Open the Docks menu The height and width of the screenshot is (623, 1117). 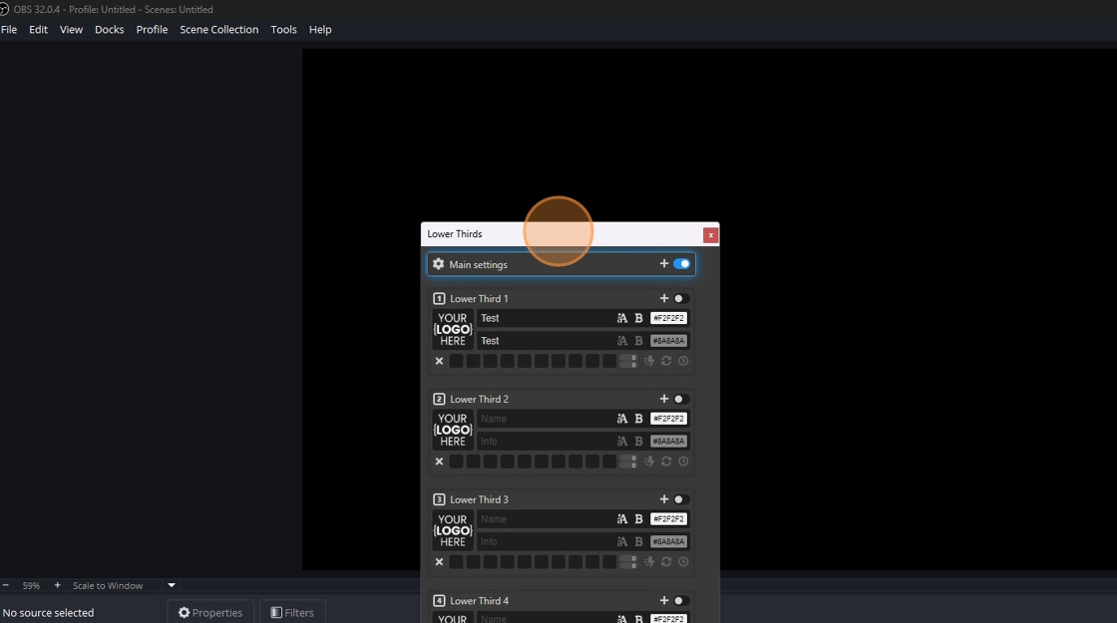point(109,29)
